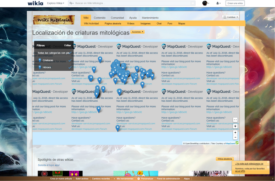Open the Contenido tab
275x181 pixels.
coord(100,18)
